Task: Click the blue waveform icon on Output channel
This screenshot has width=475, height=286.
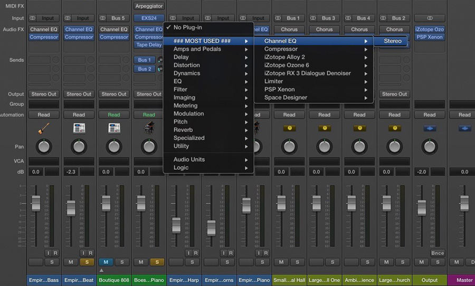Action: click(430, 128)
